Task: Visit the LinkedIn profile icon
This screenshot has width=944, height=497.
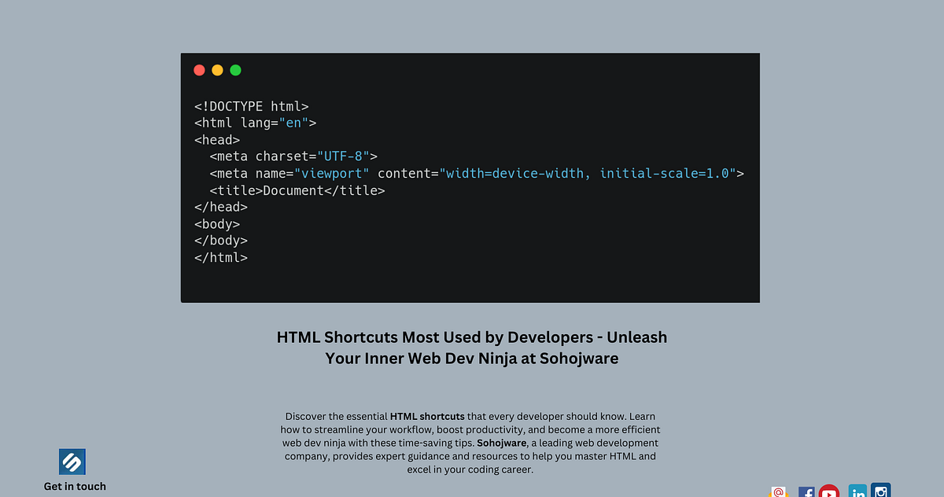Action: coord(857,492)
